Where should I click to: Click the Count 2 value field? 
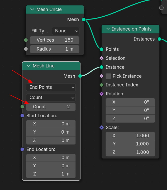pos(51,107)
